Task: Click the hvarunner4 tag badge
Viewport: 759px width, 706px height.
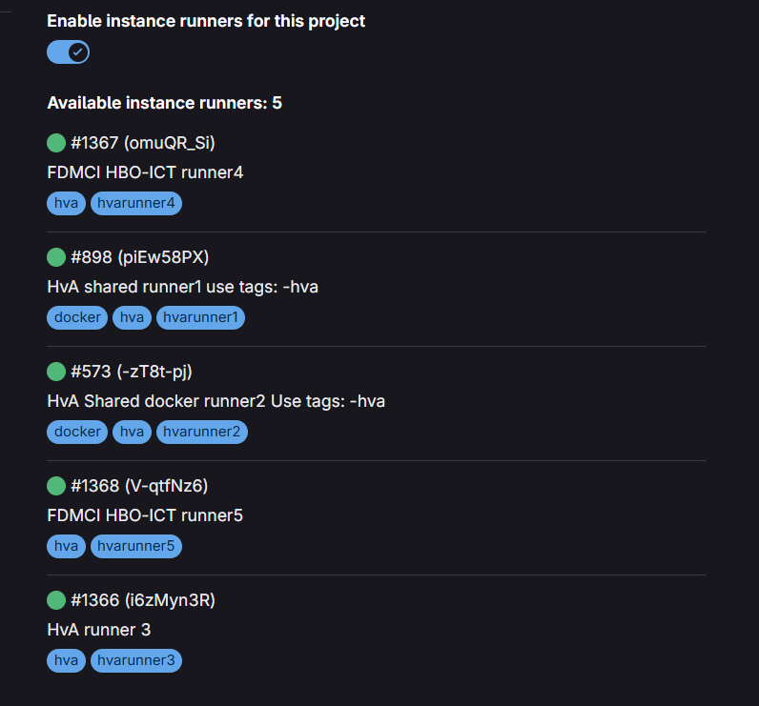Action: point(136,203)
